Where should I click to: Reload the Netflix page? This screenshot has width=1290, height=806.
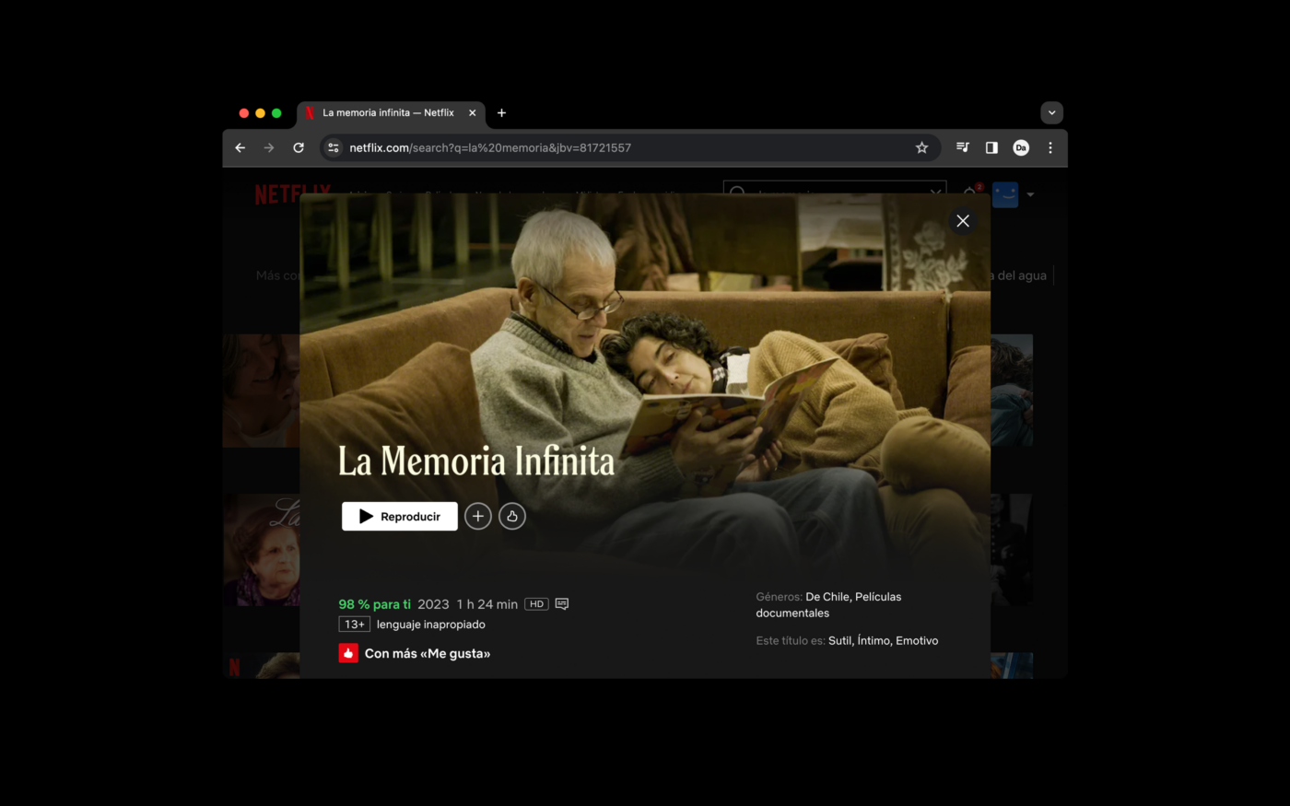[298, 147]
